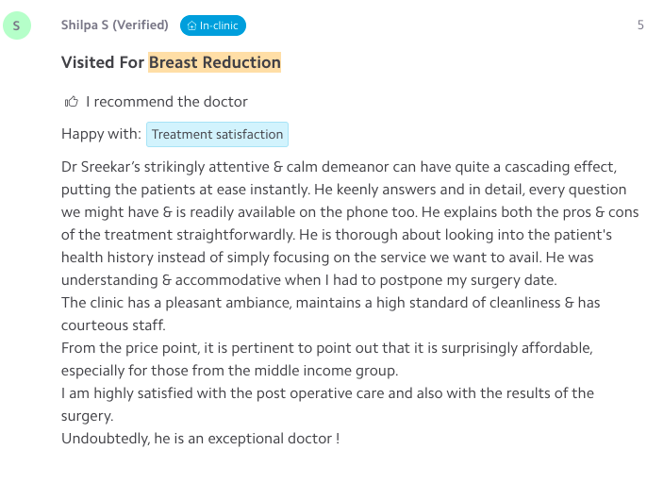Click the highlighted "Breast Reduction" text
The height and width of the screenshot is (483, 647).
[x=215, y=62]
